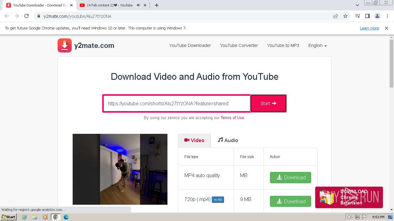Click the video preview thumbnail

120,169
